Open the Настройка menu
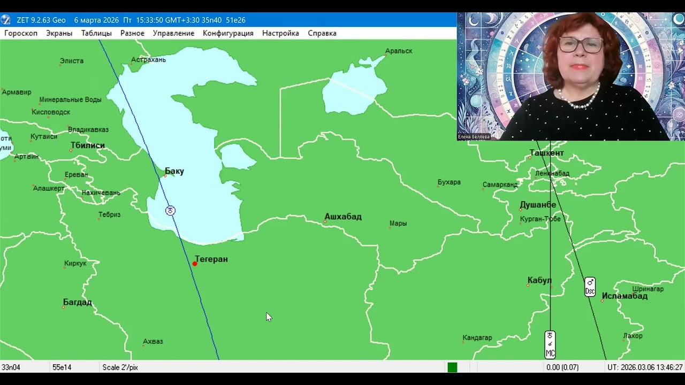The width and height of the screenshot is (685, 385). coord(280,33)
